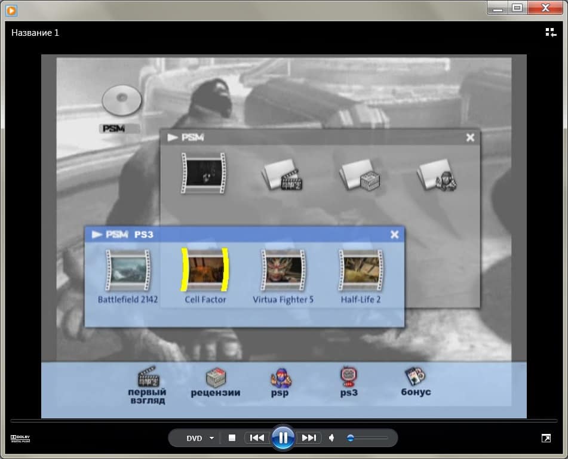Open the notepad folder in PSM window
This screenshot has width=568, height=459.
360,175
